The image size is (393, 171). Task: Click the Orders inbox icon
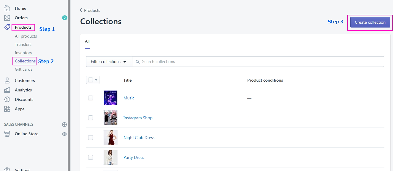pyautogui.click(x=7, y=18)
